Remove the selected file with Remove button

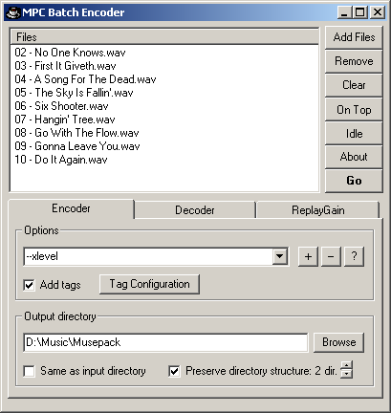tap(354, 61)
